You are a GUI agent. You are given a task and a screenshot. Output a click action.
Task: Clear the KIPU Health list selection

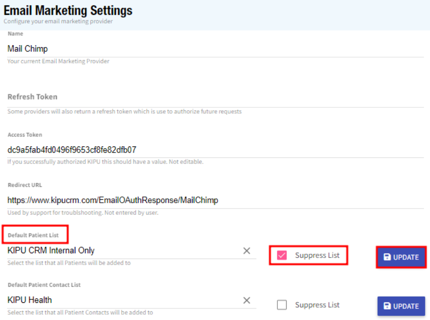[x=246, y=300]
